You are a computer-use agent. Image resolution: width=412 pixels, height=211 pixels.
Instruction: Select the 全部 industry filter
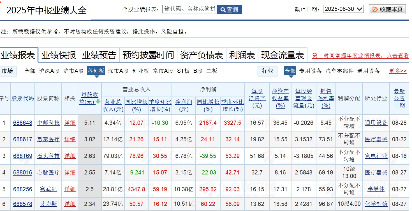tap(290, 71)
